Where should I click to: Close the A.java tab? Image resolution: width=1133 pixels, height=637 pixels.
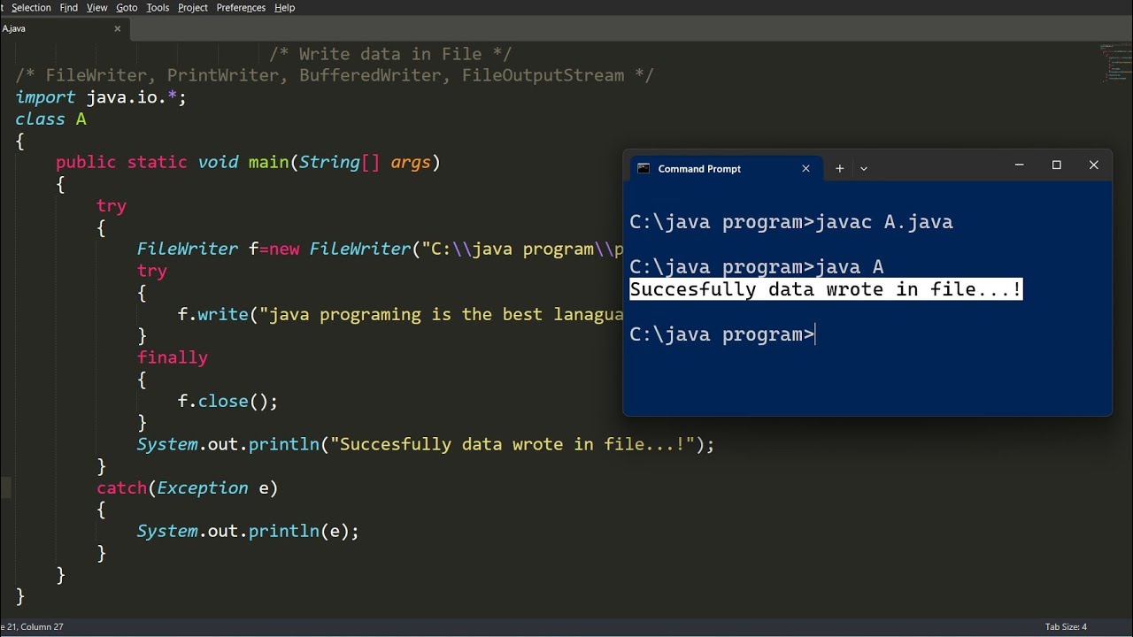117,28
